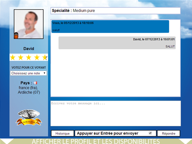Click the Spécialité Medium pure field
Viewport: 192px width, 144px height.
pos(116,11)
